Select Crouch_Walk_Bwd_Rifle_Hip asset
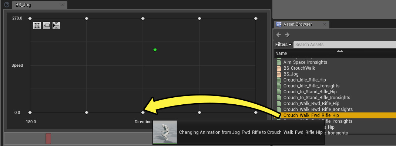This screenshot has width=396, height=146. 311,104
